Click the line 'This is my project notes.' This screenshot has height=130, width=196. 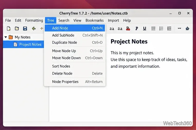pyautogui.click(x=132, y=53)
